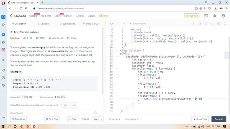Click the address bar URL
Viewport: 230px width, 129px height.
coord(61,9)
